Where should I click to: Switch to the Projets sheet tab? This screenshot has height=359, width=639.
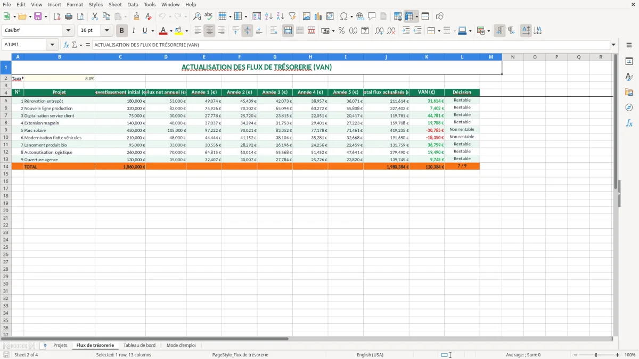click(60, 345)
